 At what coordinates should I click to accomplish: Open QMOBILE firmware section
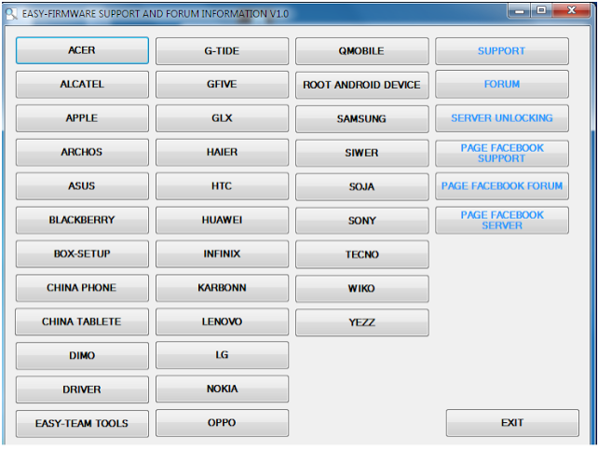pyautogui.click(x=362, y=51)
